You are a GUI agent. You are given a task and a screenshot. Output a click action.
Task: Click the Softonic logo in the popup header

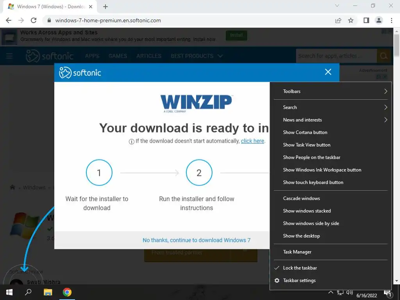(x=80, y=73)
